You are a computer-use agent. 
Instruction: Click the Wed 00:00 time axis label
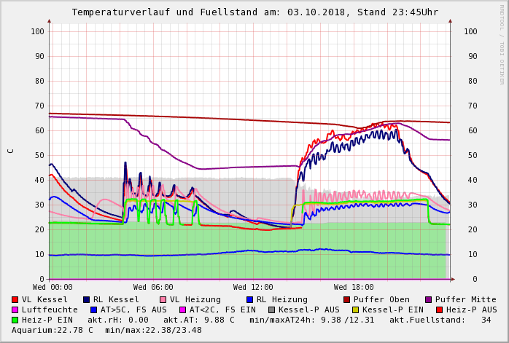click(x=53, y=288)
